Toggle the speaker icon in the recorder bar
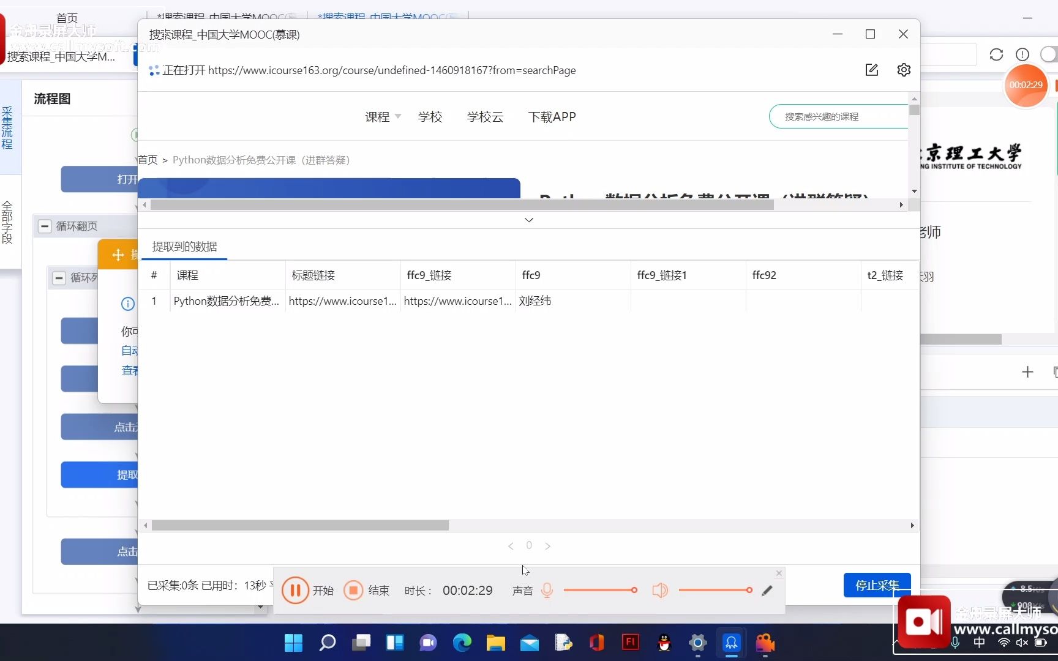The image size is (1058, 661). tap(660, 591)
